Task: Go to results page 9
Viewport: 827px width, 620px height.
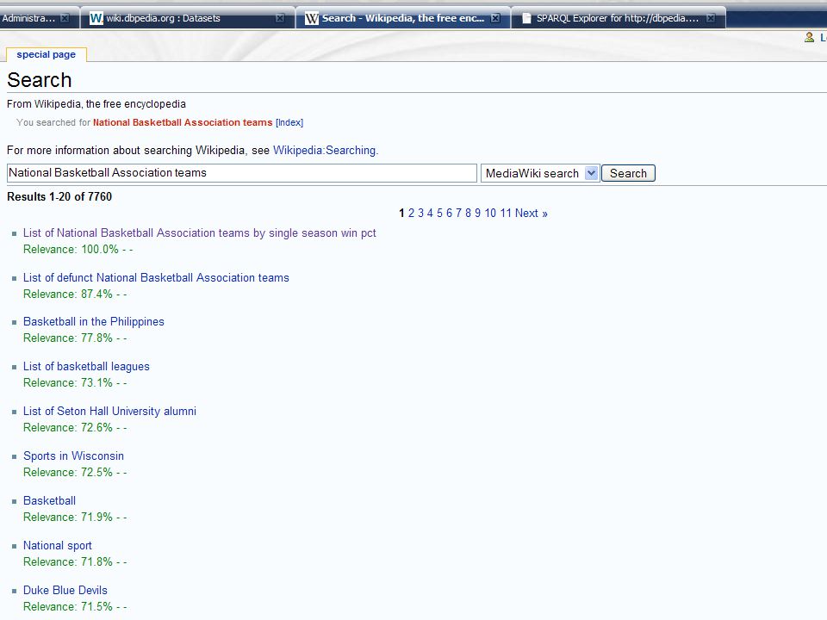Action: pyautogui.click(x=477, y=213)
